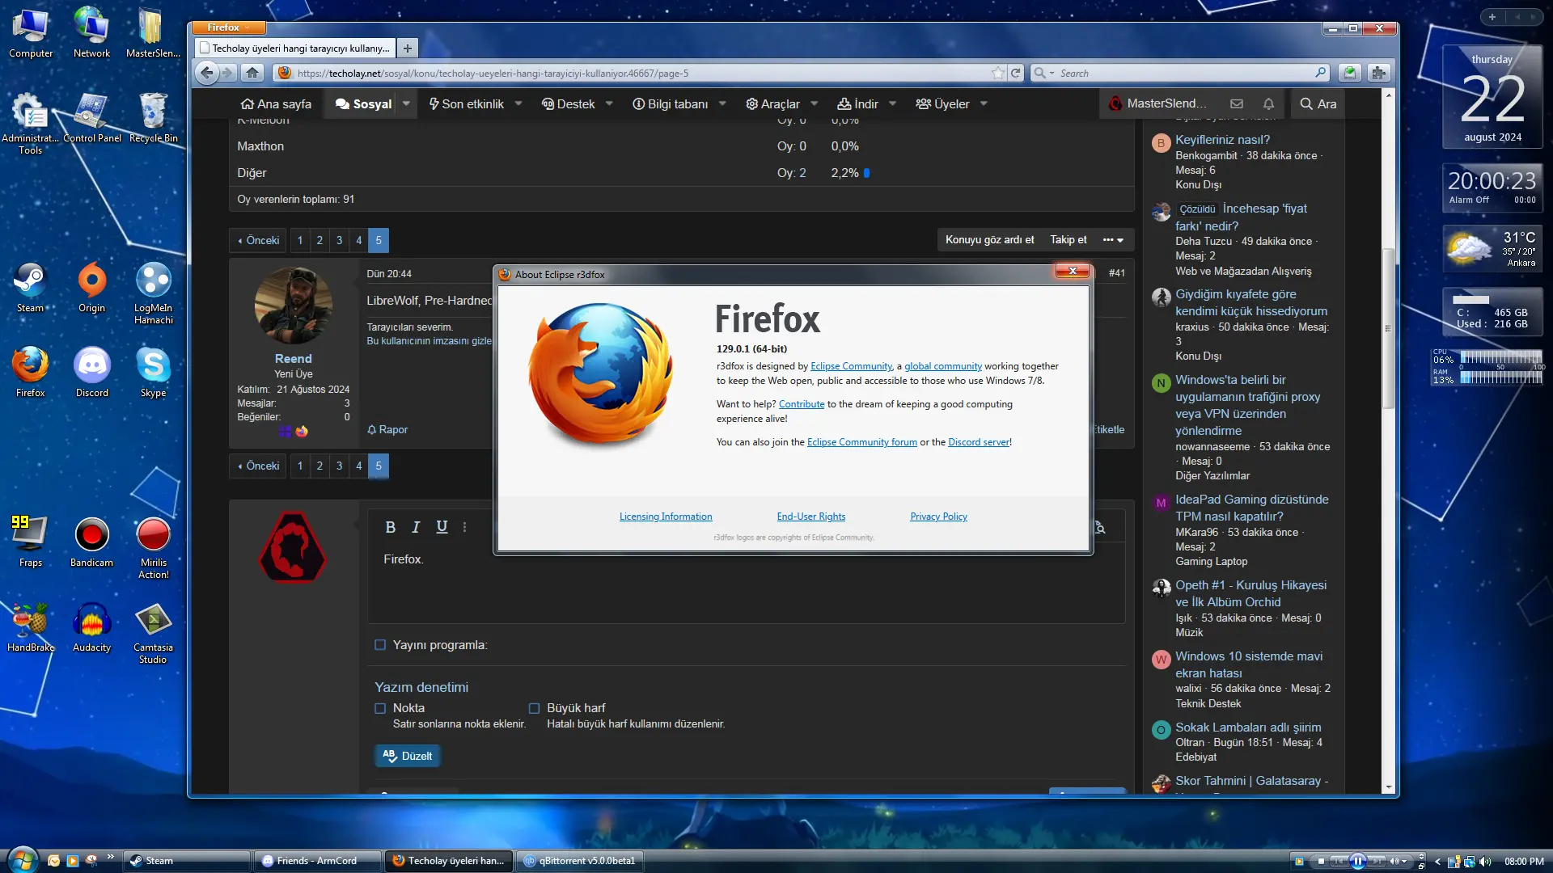Screen dimensions: 1553x873
Task: Open the Recycle Bin
Action: [153, 118]
